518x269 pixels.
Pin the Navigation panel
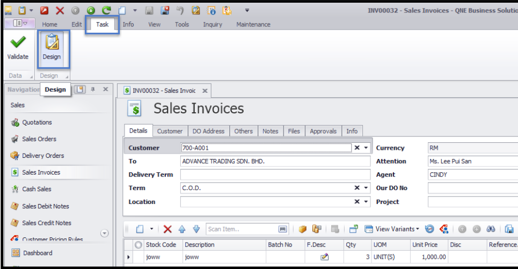[x=92, y=90]
